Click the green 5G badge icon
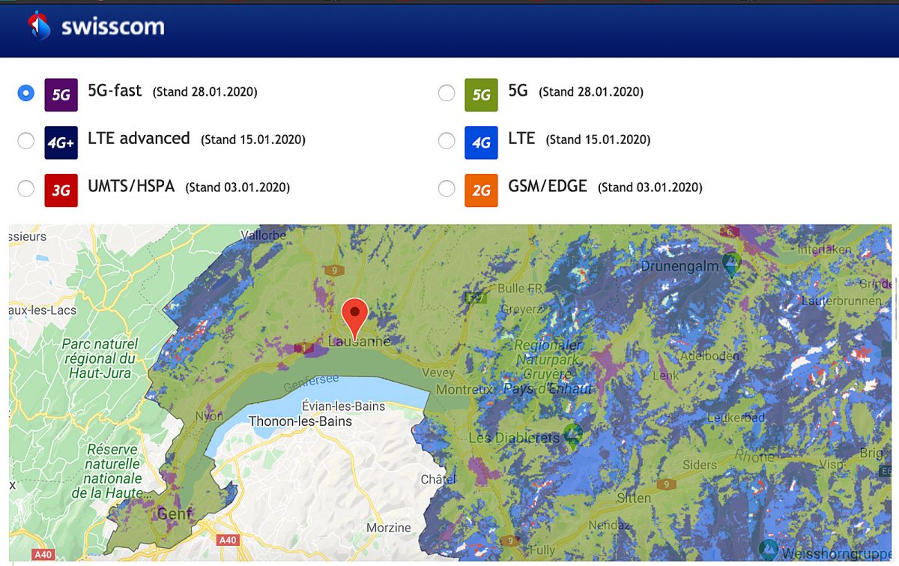 [481, 94]
